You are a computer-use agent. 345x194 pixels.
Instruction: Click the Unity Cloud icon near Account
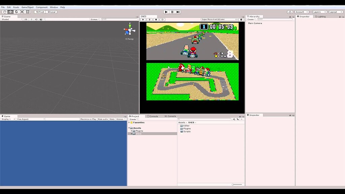tap(290, 11)
